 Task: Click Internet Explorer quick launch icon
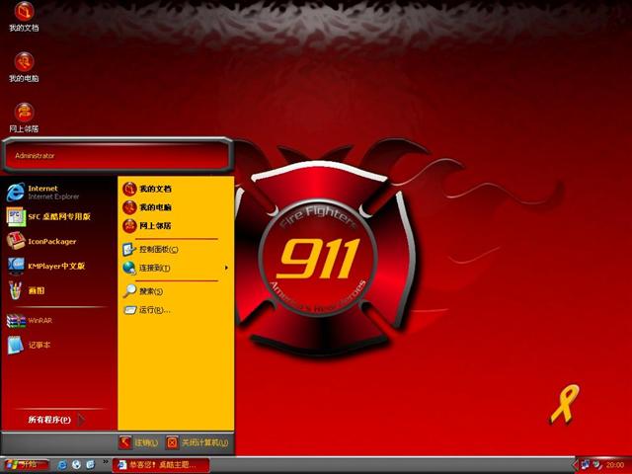pos(62,465)
